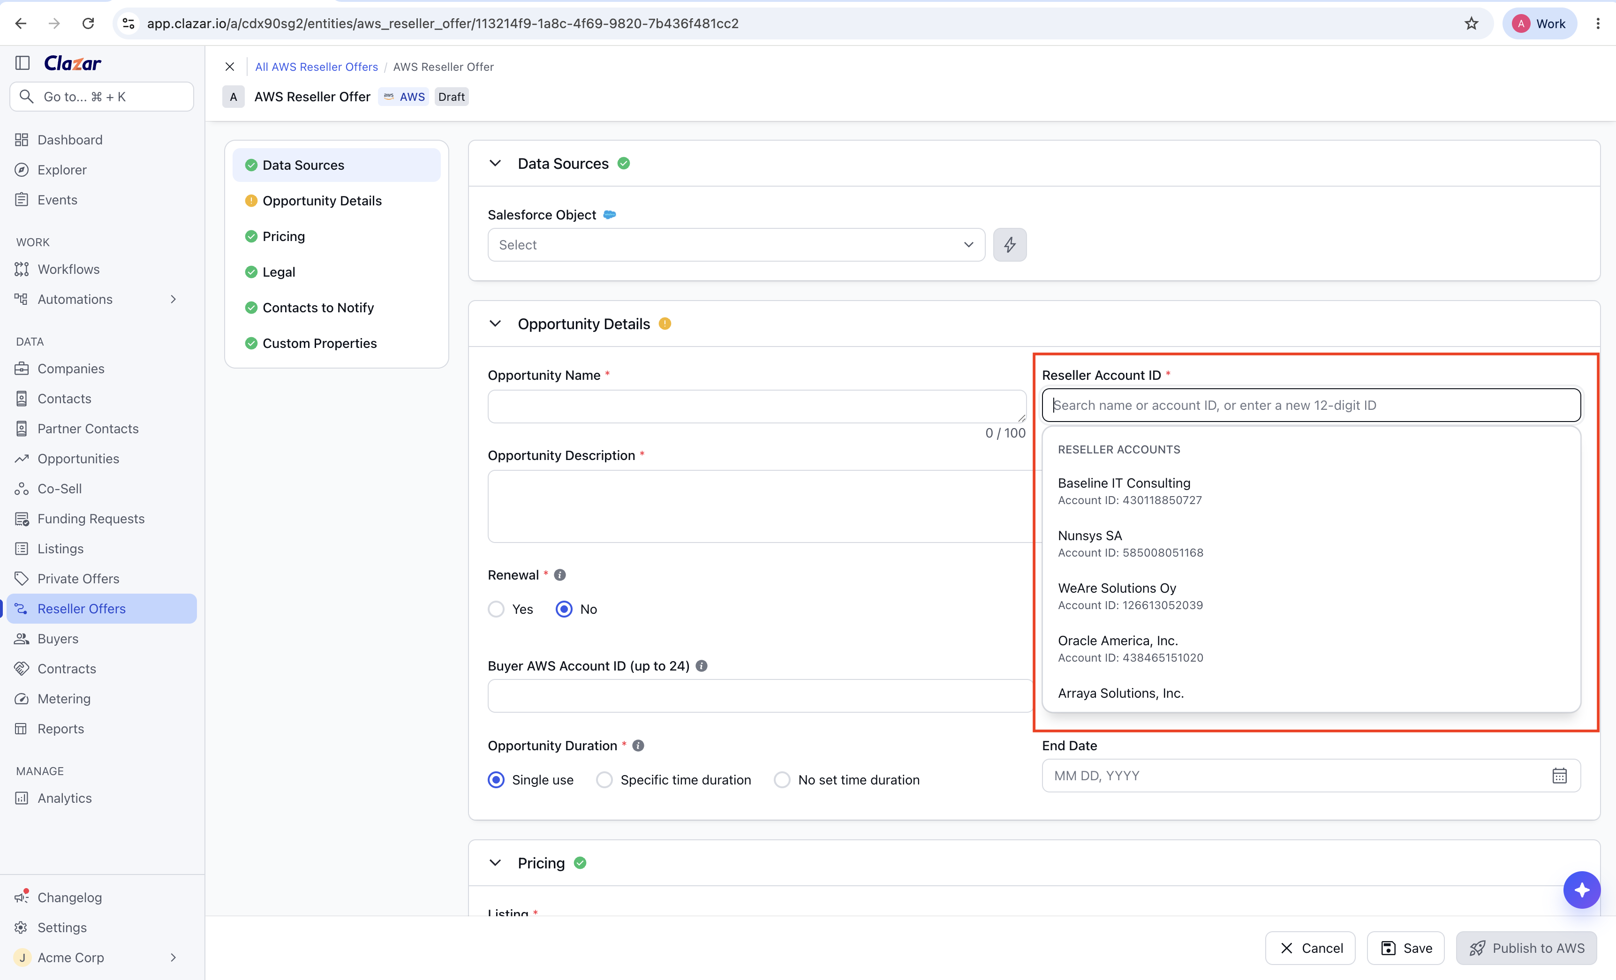Select Nunsys SA reseller account
This screenshot has width=1616, height=980.
(1311, 543)
